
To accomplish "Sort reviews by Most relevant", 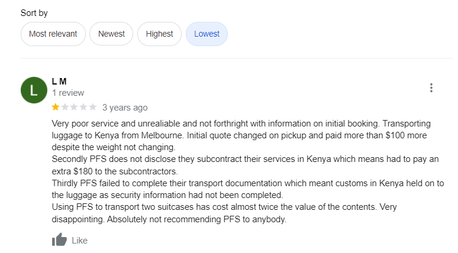I will coord(53,34).
